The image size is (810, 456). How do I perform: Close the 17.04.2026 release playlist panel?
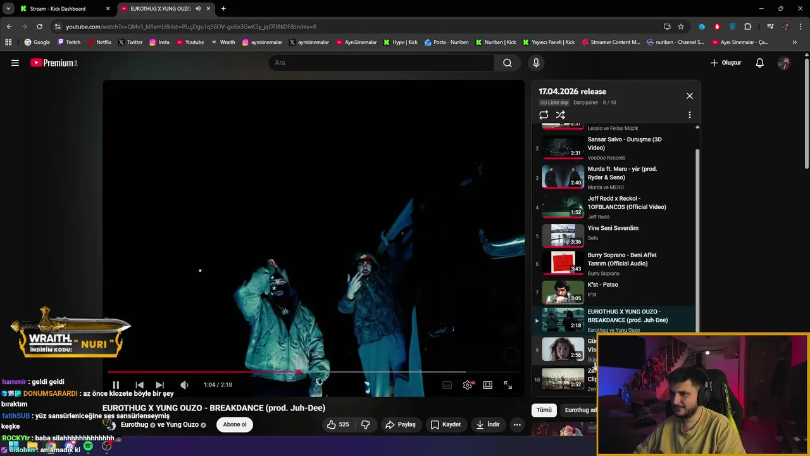[x=690, y=96]
